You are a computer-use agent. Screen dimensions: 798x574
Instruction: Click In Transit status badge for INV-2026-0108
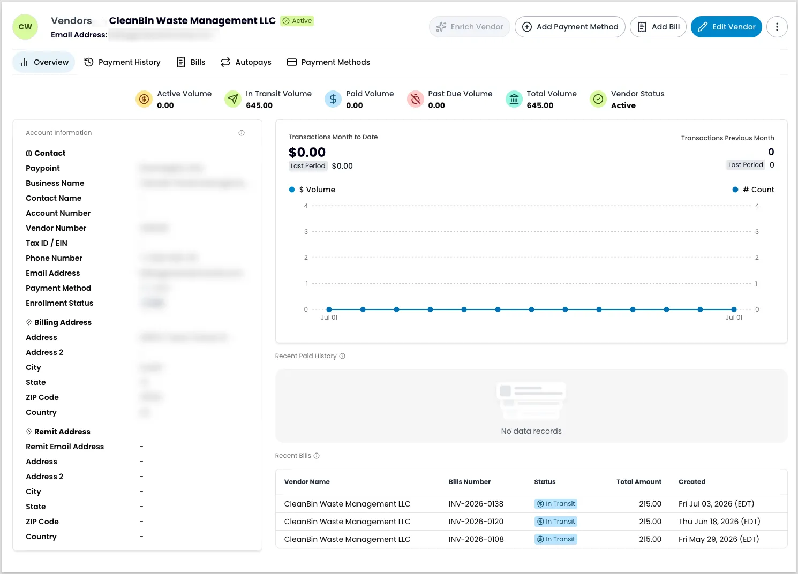[556, 539]
